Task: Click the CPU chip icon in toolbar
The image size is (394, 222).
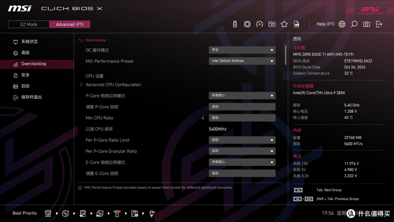Action: pos(247,24)
